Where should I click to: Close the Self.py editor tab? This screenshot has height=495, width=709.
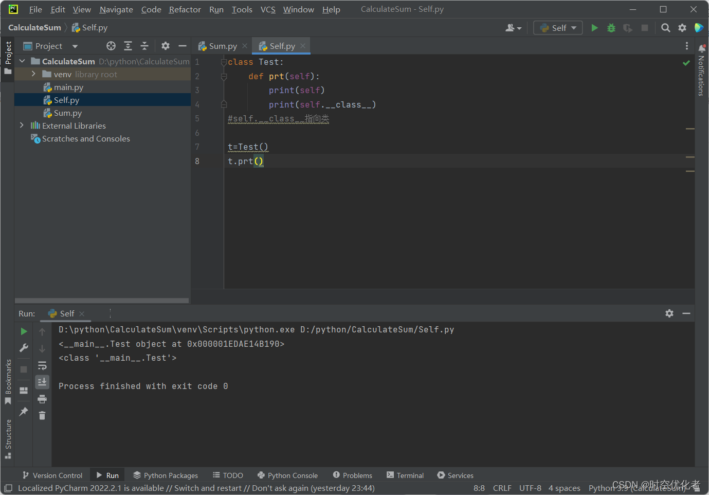coord(303,46)
